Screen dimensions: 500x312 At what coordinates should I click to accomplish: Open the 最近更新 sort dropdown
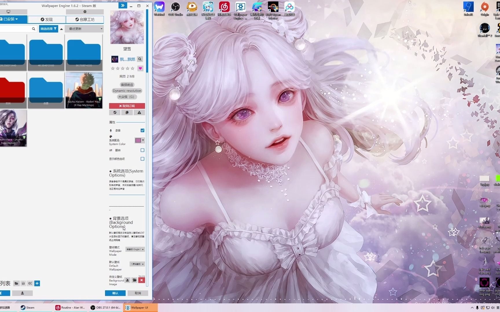click(85, 29)
